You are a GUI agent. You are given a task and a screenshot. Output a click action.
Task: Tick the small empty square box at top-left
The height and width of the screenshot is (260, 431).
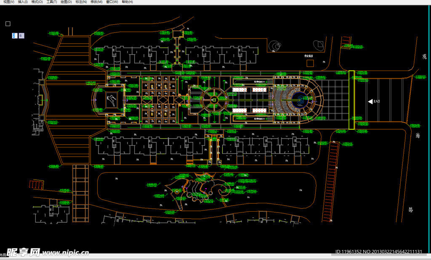(8, 24)
